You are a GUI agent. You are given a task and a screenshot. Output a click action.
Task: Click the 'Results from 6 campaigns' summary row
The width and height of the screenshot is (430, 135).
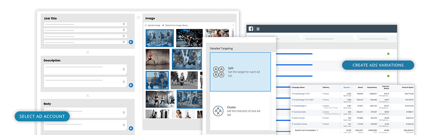pyautogui.click(x=353, y=131)
